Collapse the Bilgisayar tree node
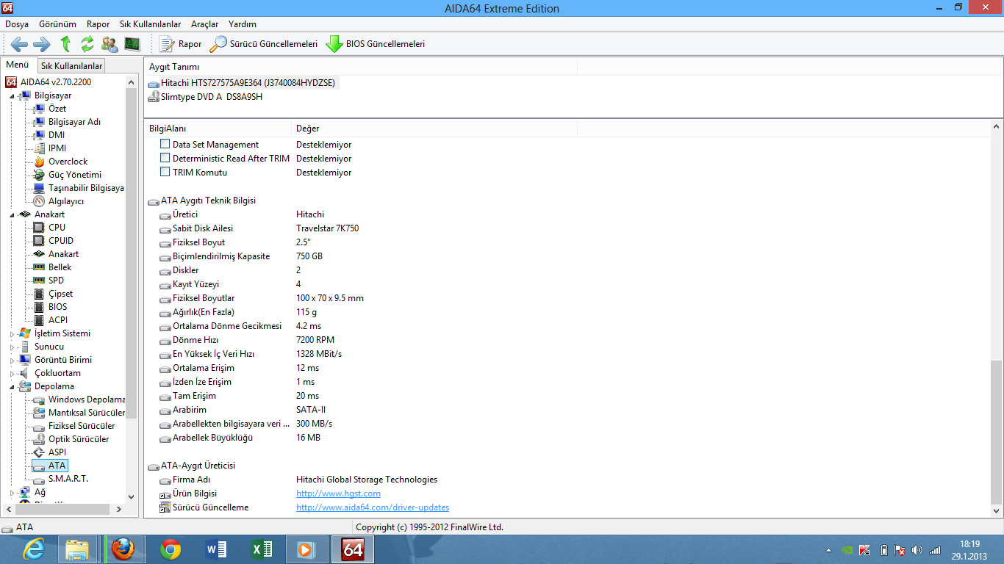Image resolution: width=1004 pixels, height=564 pixels. coord(12,95)
